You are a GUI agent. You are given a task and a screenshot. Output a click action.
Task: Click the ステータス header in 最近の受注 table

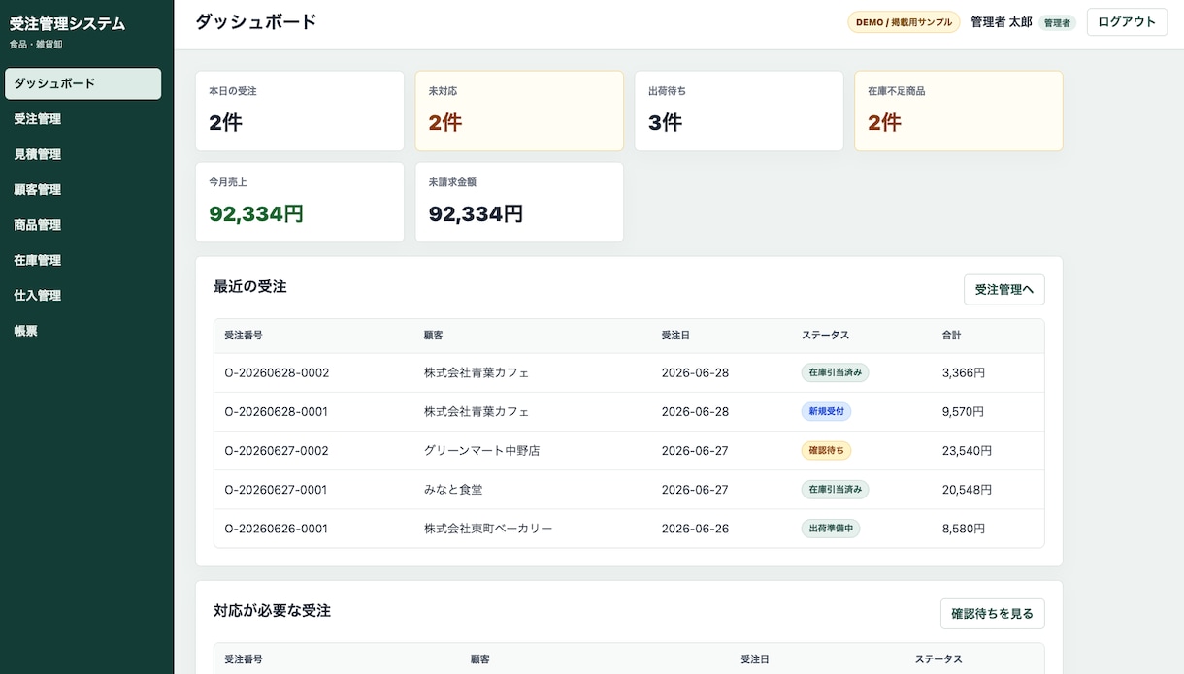(x=826, y=335)
